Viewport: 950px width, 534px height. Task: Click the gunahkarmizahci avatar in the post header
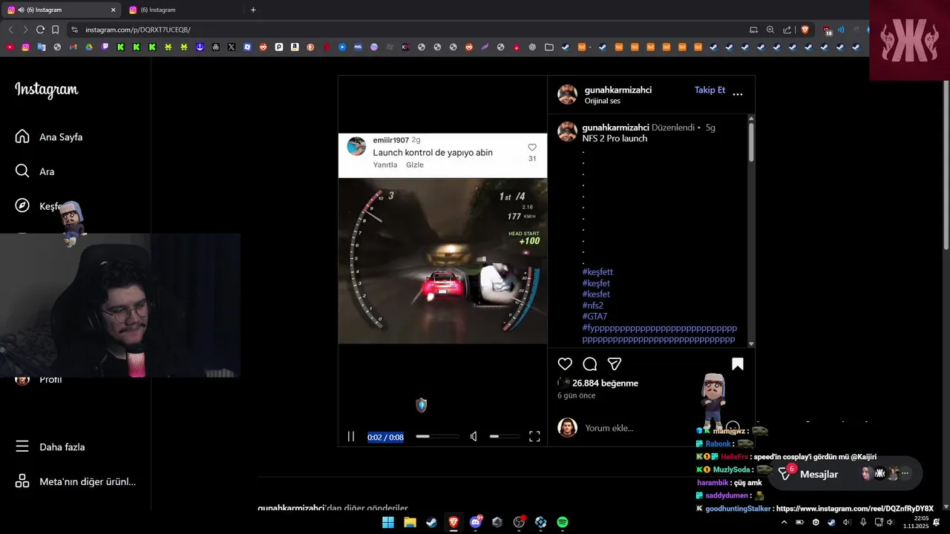567,94
